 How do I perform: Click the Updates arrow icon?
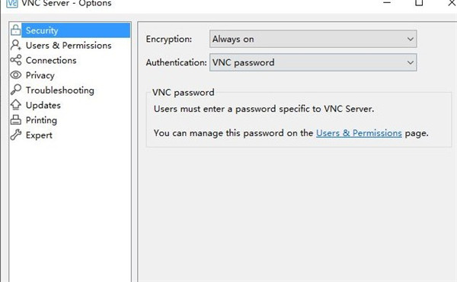pyautogui.click(x=16, y=105)
